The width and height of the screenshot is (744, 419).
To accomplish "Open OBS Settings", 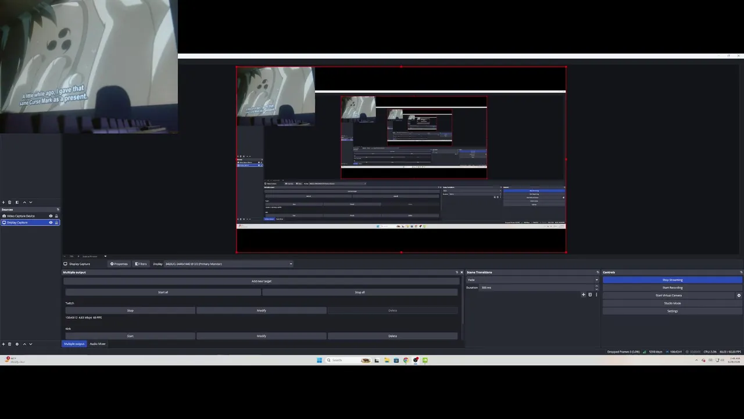I will tap(673, 311).
